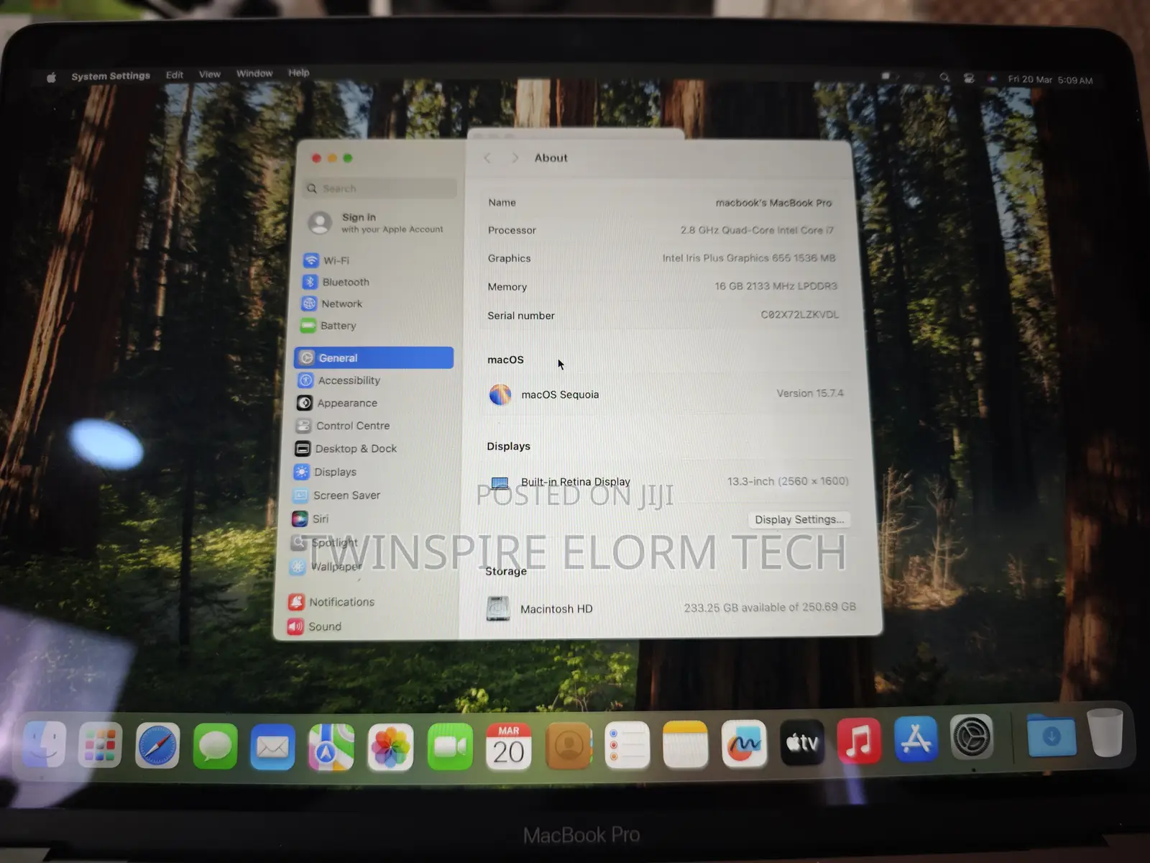Open Siri settings
Viewport: 1150px width, 863px height.
[x=310, y=519]
